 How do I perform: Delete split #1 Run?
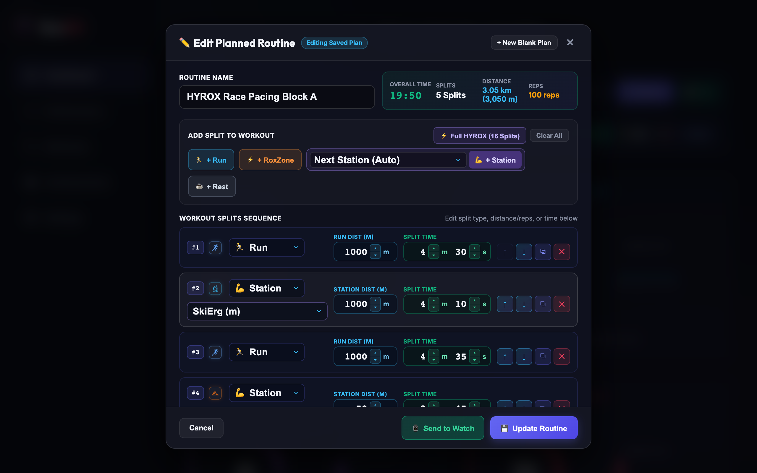point(562,252)
